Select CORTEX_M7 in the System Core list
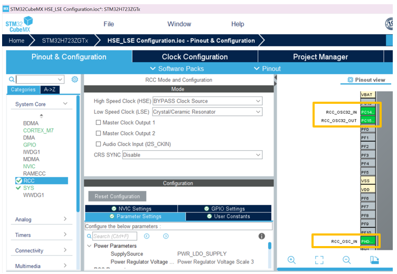The width and height of the screenshot is (397, 274). coord(38,131)
